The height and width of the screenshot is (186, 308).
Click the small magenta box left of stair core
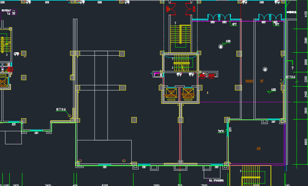coord(156,73)
